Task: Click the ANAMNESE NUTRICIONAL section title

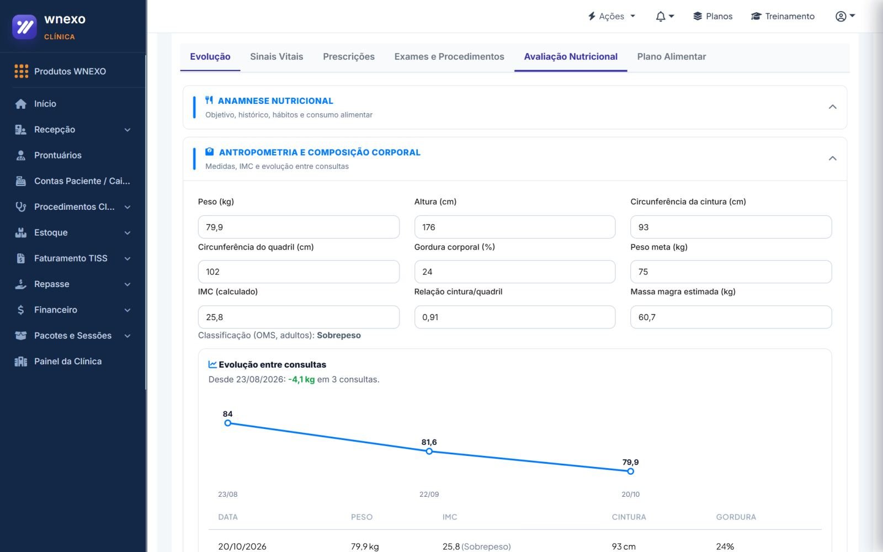Action: pyautogui.click(x=275, y=100)
